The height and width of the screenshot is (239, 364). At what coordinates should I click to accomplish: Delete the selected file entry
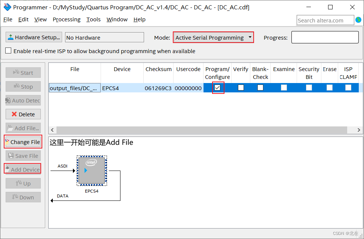(23, 114)
